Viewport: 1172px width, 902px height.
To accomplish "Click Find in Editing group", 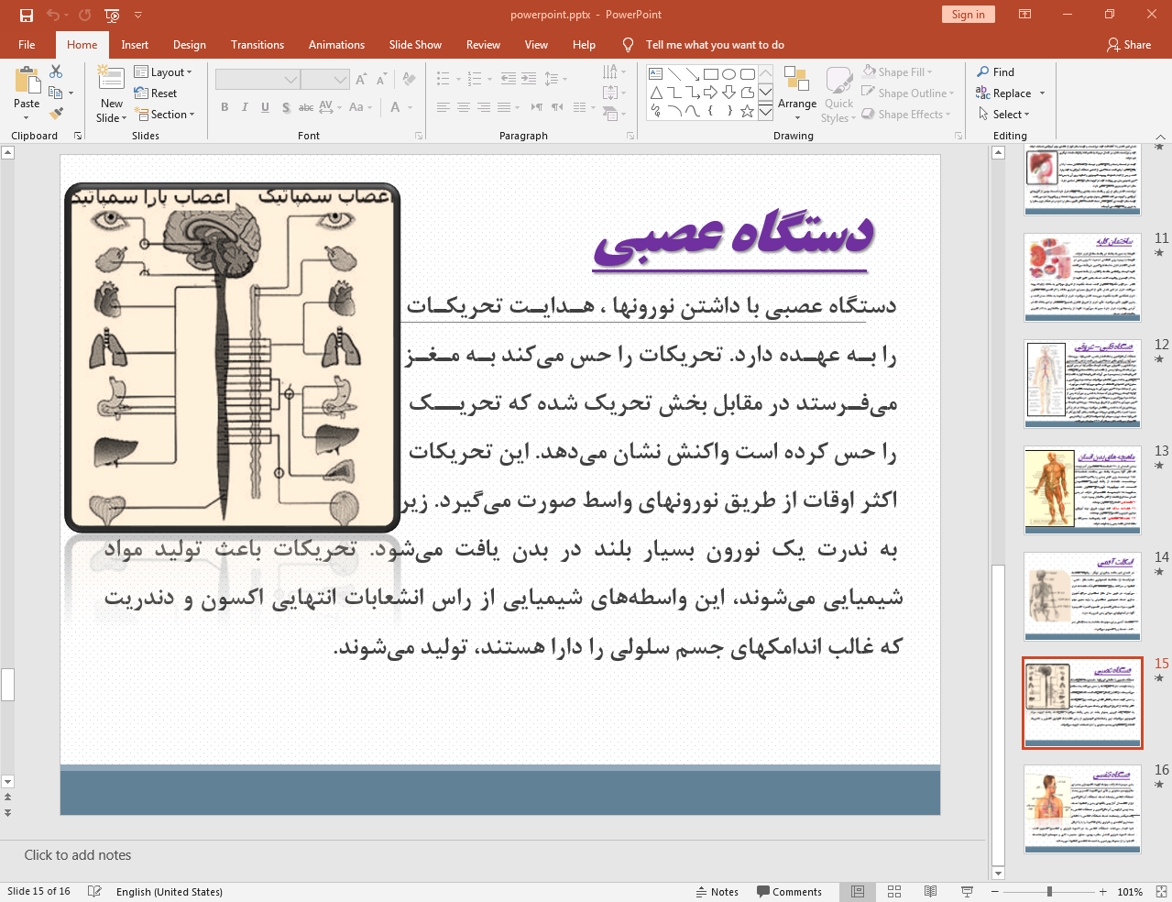I will click(995, 71).
